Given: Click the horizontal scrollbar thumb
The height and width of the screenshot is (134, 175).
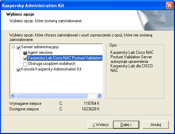Looking at the screenshot, I should point(52,96).
